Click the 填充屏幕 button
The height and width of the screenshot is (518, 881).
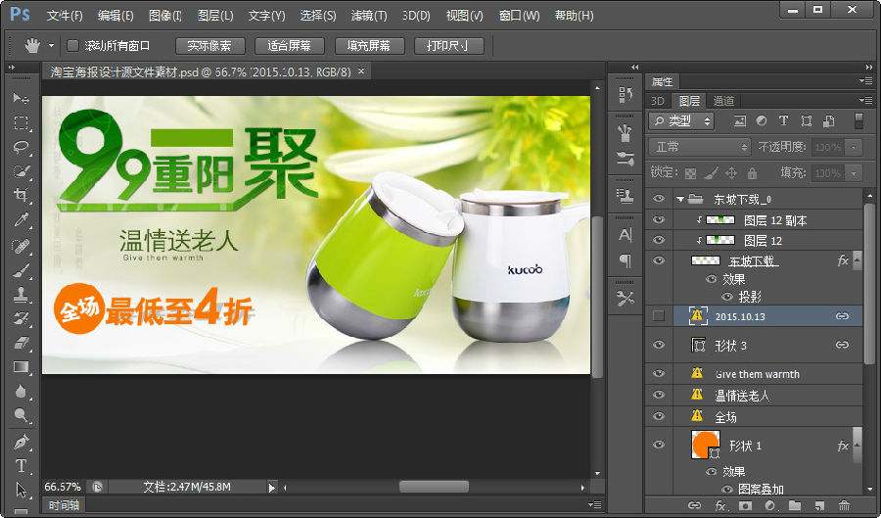point(369,45)
